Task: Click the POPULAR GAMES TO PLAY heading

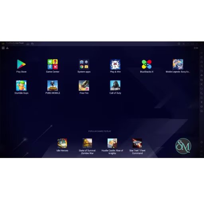Action: click(x=100, y=131)
